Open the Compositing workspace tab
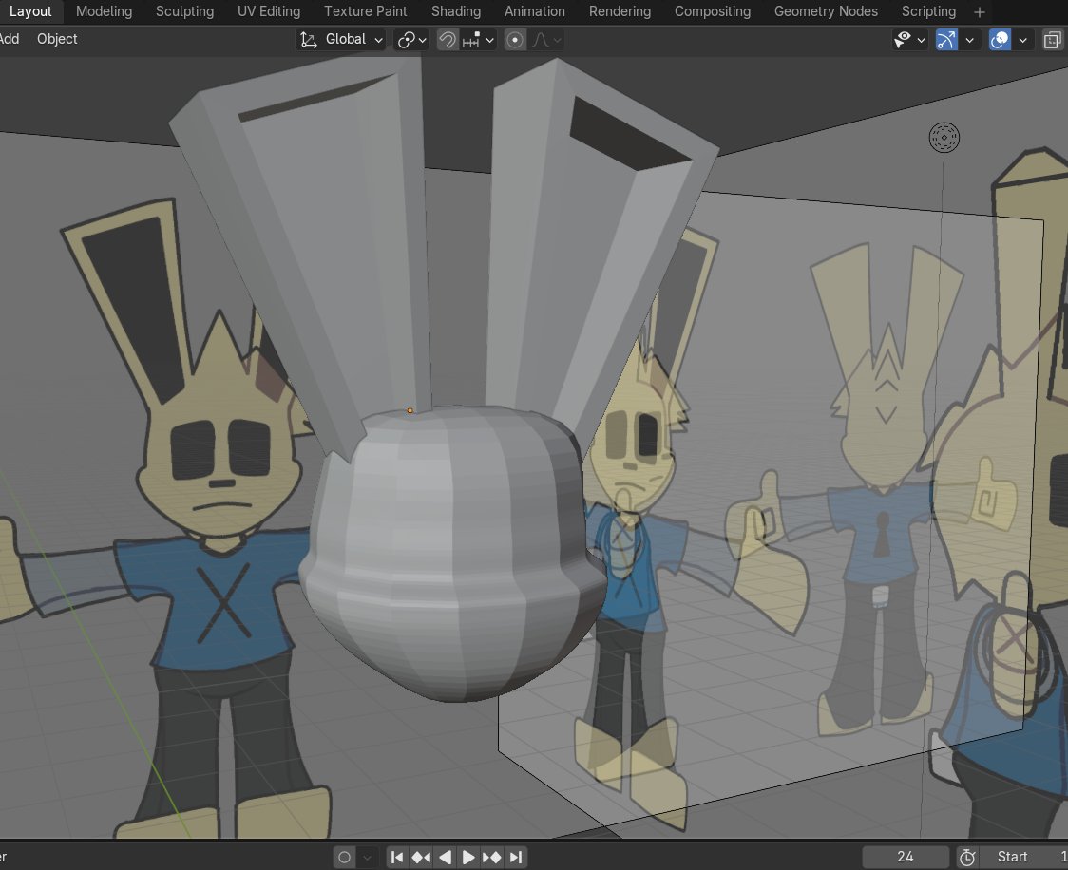The image size is (1068, 870). click(713, 11)
